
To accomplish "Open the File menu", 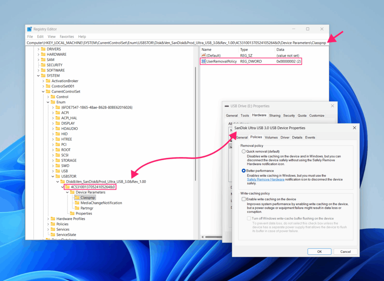I will click(30, 36).
